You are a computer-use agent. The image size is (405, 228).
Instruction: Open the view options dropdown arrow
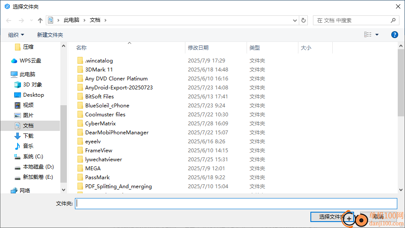[x=377, y=35]
